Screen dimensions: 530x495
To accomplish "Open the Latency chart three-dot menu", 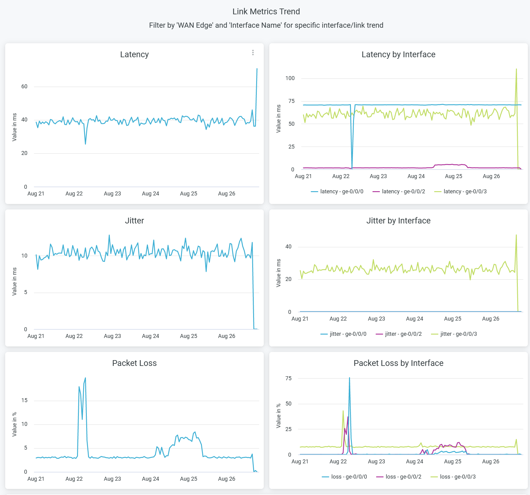I will point(253,53).
